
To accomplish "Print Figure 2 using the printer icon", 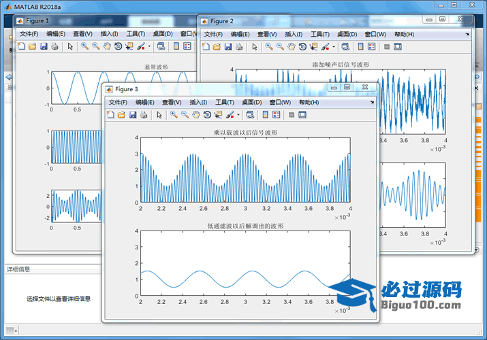I will pos(238,47).
